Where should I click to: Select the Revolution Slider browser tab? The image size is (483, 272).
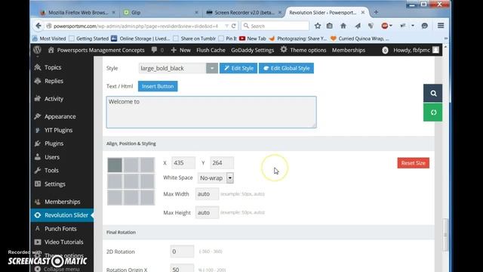pos(327,12)
